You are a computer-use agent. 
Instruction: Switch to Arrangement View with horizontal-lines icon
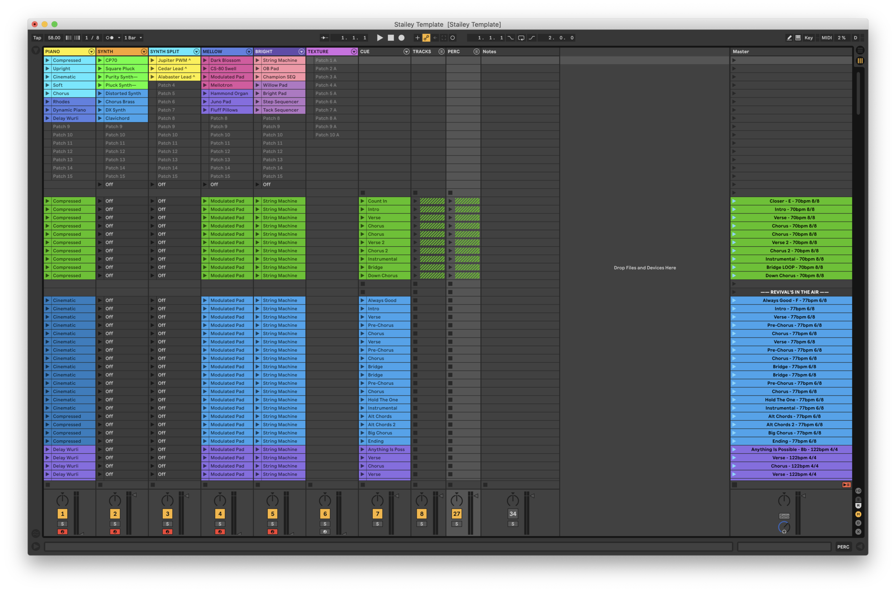(860, 50)
